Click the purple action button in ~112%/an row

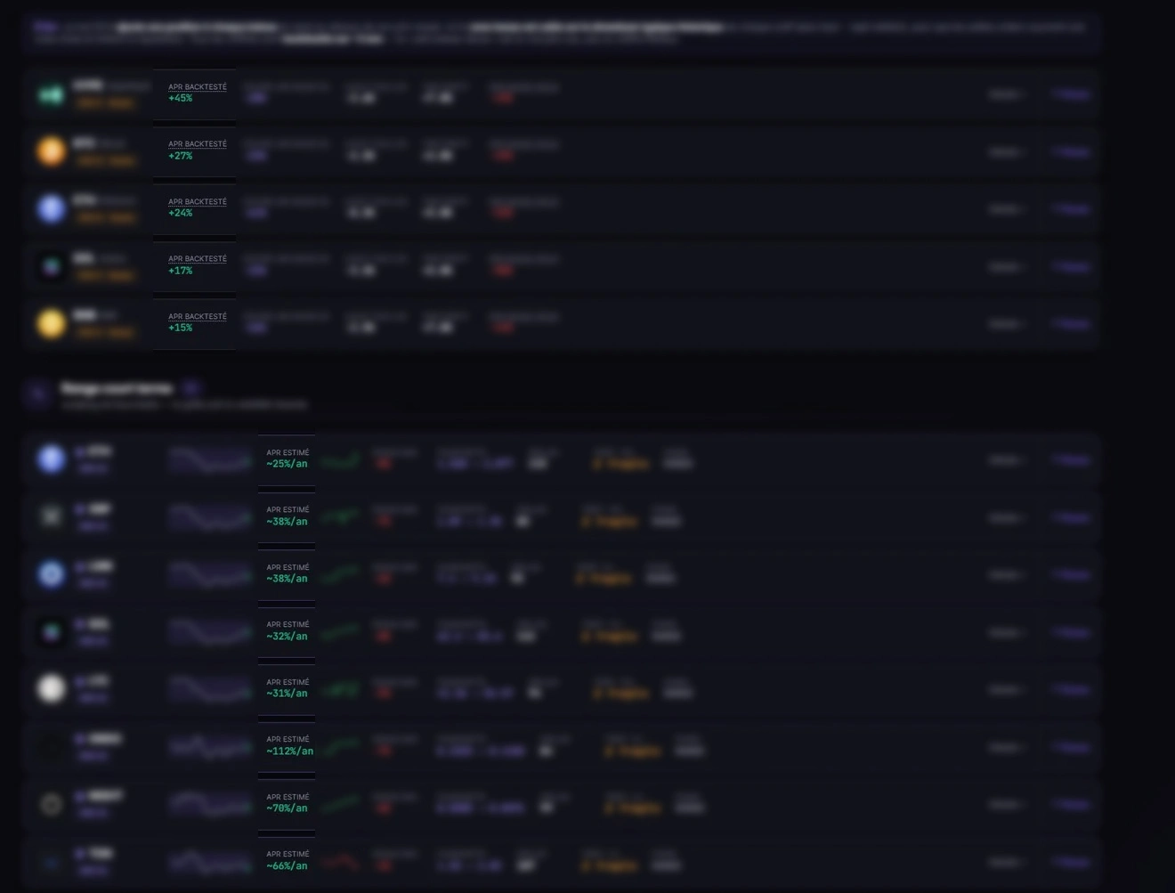pos(1071,747)
